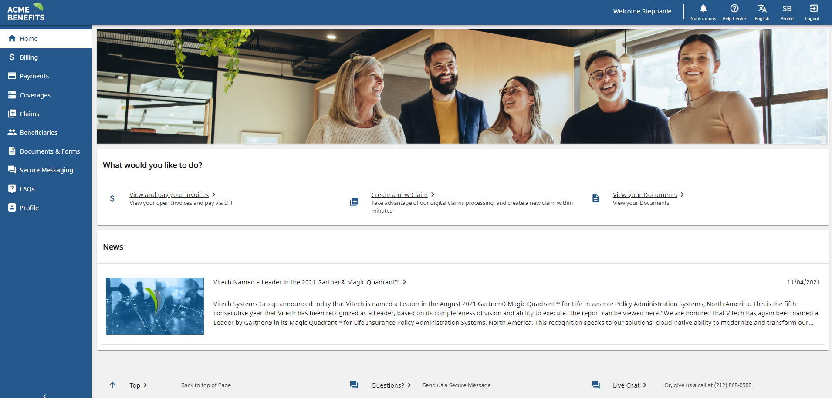
Task: Open the Vitech Gartner Magic Quadrant article link
Action: pos(306,282)
